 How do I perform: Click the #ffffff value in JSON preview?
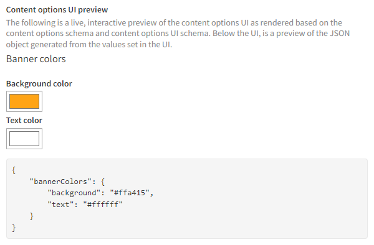[103, 205]
